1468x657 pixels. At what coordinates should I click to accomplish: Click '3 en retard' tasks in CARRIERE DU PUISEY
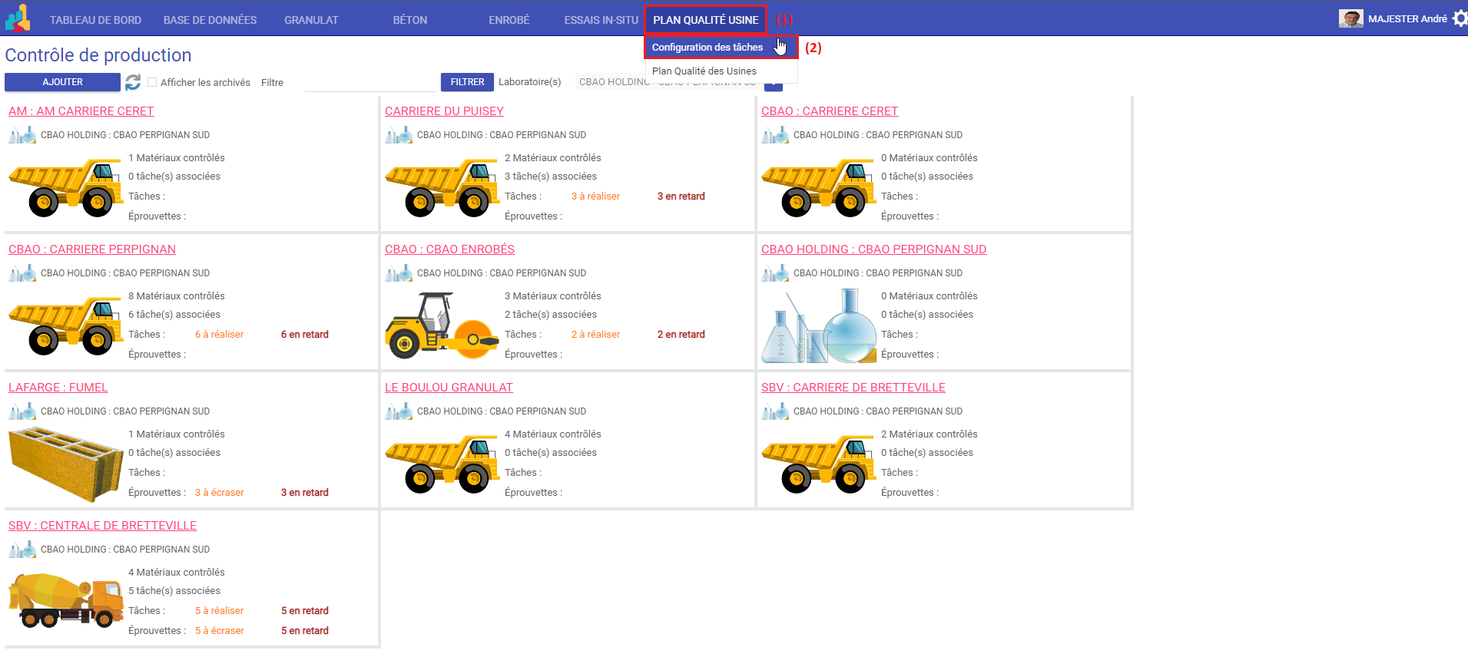click(681, 196)
